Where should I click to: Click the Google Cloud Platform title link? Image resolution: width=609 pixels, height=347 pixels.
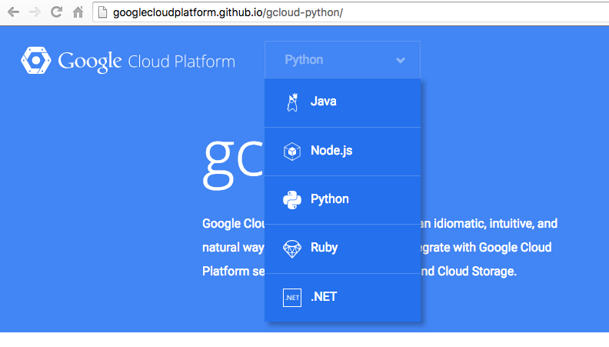point(147,62)
